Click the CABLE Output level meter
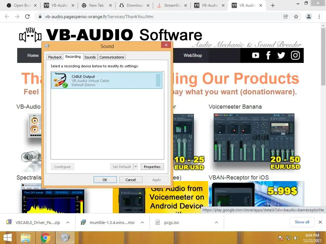 click(x=158, y=80)
